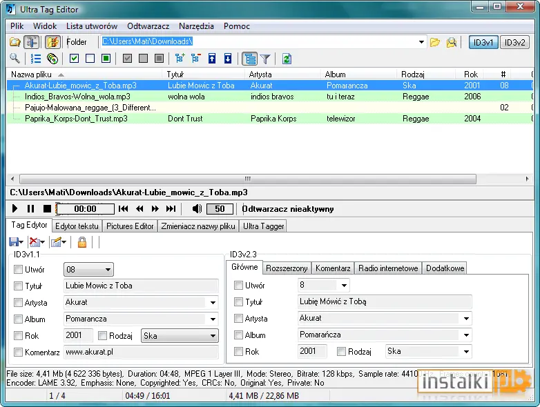Click the open folder icon left of Folder

(15, 42)
